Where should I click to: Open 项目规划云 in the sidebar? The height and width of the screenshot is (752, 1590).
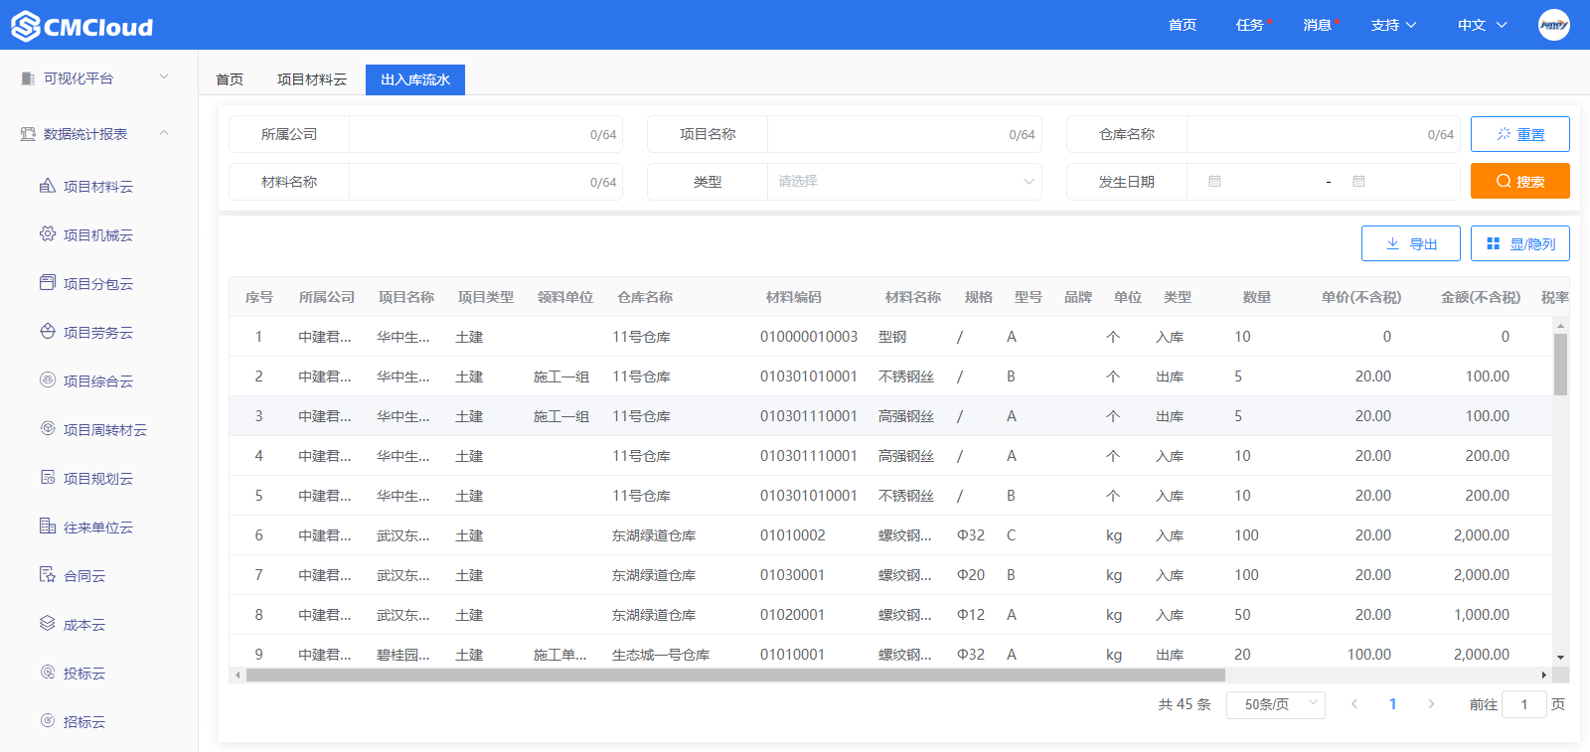(x=98, y=479)
